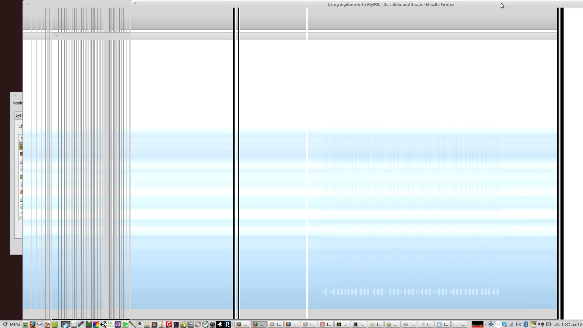Expand the Firefox window title menu arrow
The image size is (583, 328).
135,4
